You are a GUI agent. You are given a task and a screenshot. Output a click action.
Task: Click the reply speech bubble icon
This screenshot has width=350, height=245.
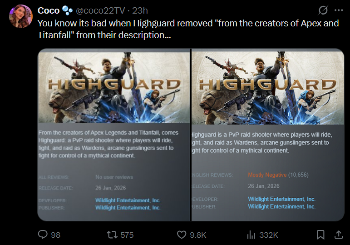coord(43,235)
